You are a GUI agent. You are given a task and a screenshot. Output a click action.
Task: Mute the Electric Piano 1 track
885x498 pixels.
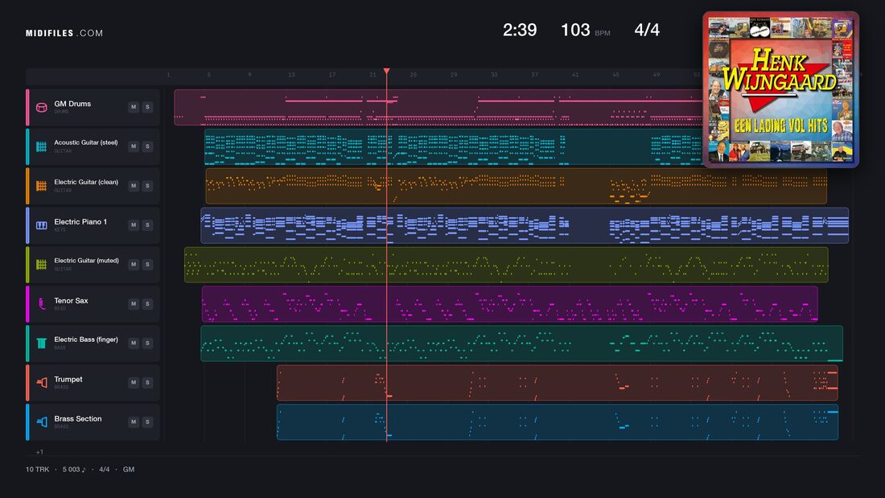pyautogui.click(x=134, y=224)
